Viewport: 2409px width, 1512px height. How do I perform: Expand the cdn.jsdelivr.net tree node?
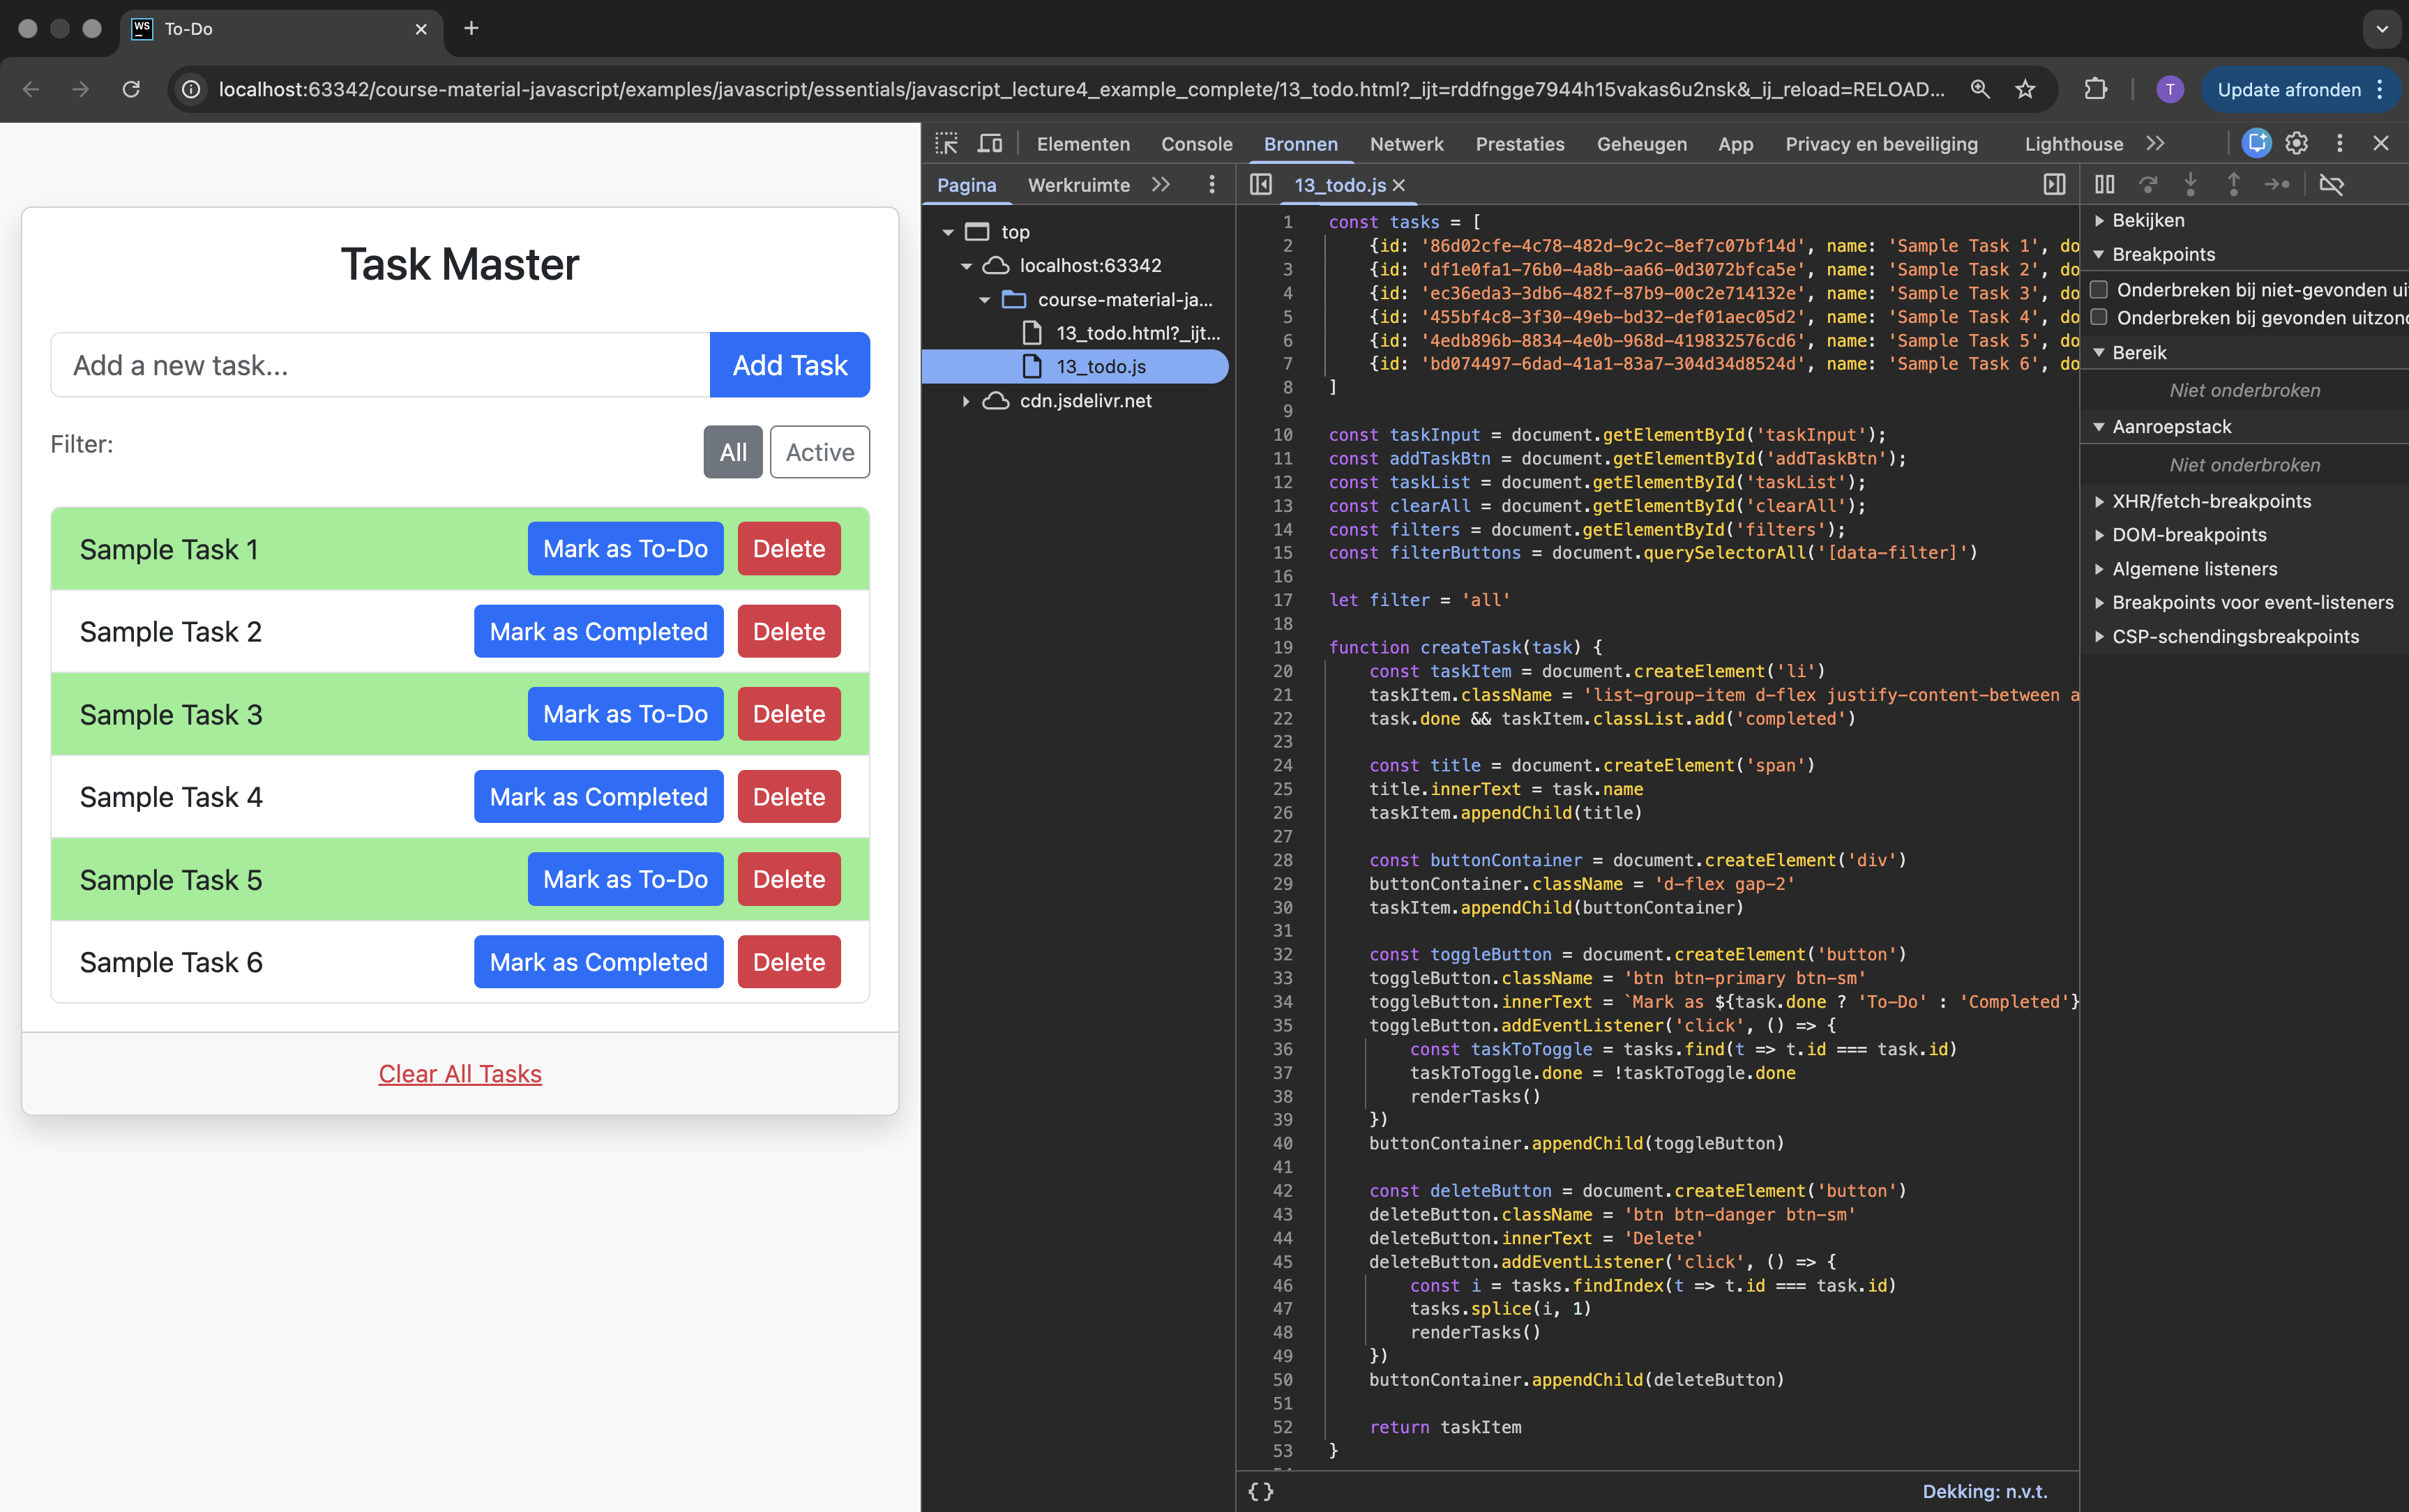[965, 401]
